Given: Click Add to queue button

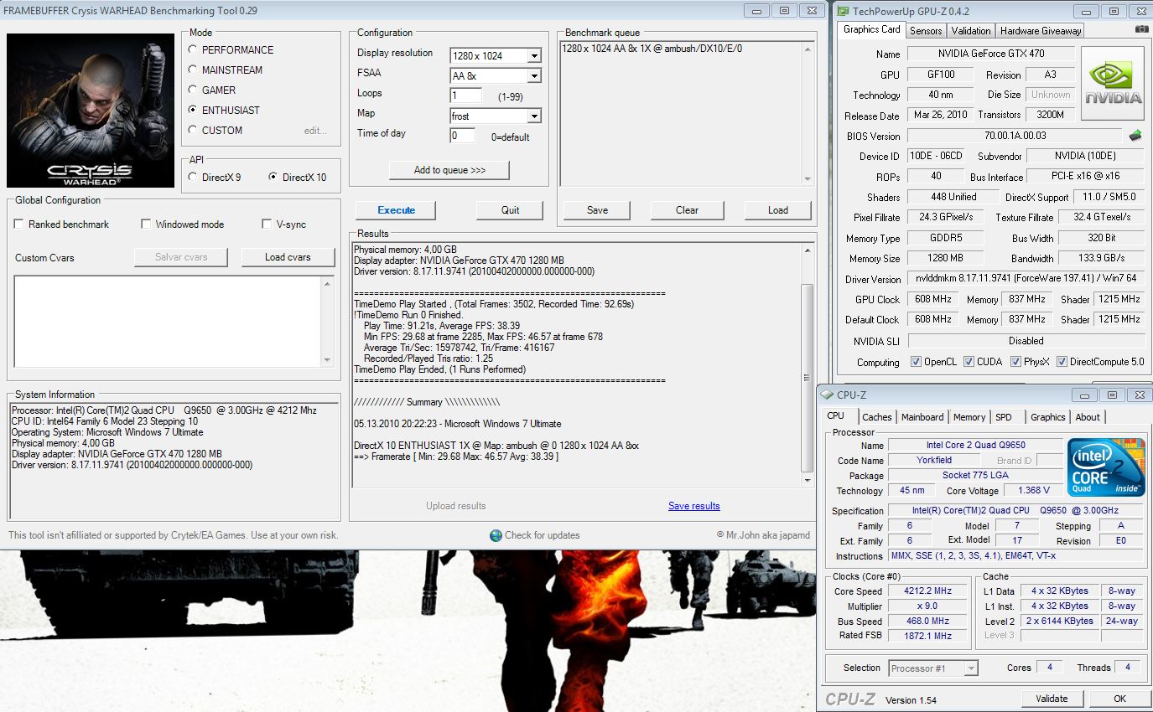Looking at the screenshot, I should coord(449,170).
